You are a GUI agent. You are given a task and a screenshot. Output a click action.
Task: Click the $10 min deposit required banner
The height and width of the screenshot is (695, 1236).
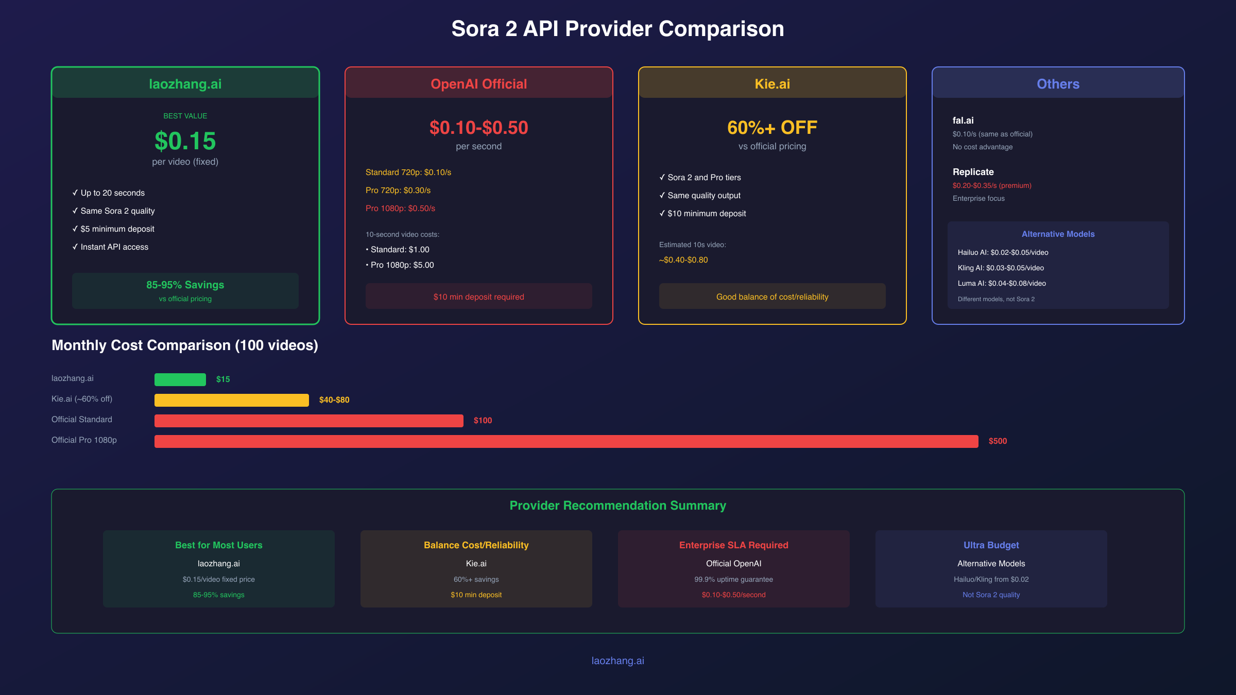[478, 297]
